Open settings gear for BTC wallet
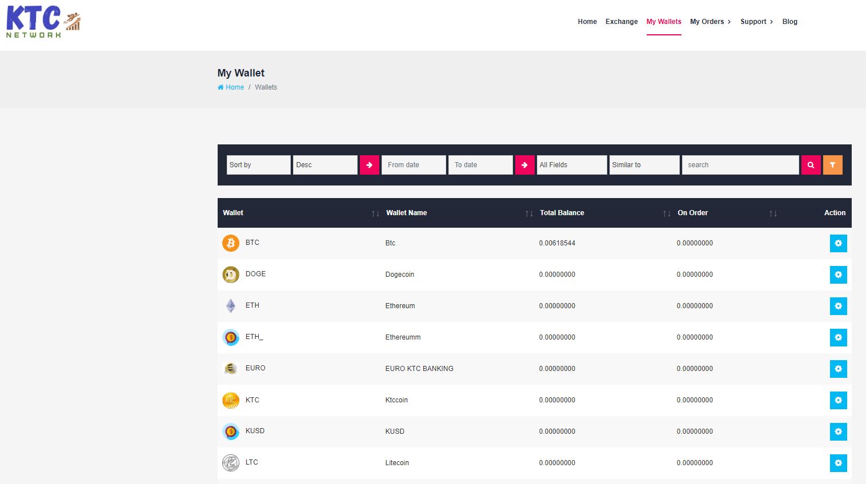Viewport: 866px width, 484px height. [838, 243]
